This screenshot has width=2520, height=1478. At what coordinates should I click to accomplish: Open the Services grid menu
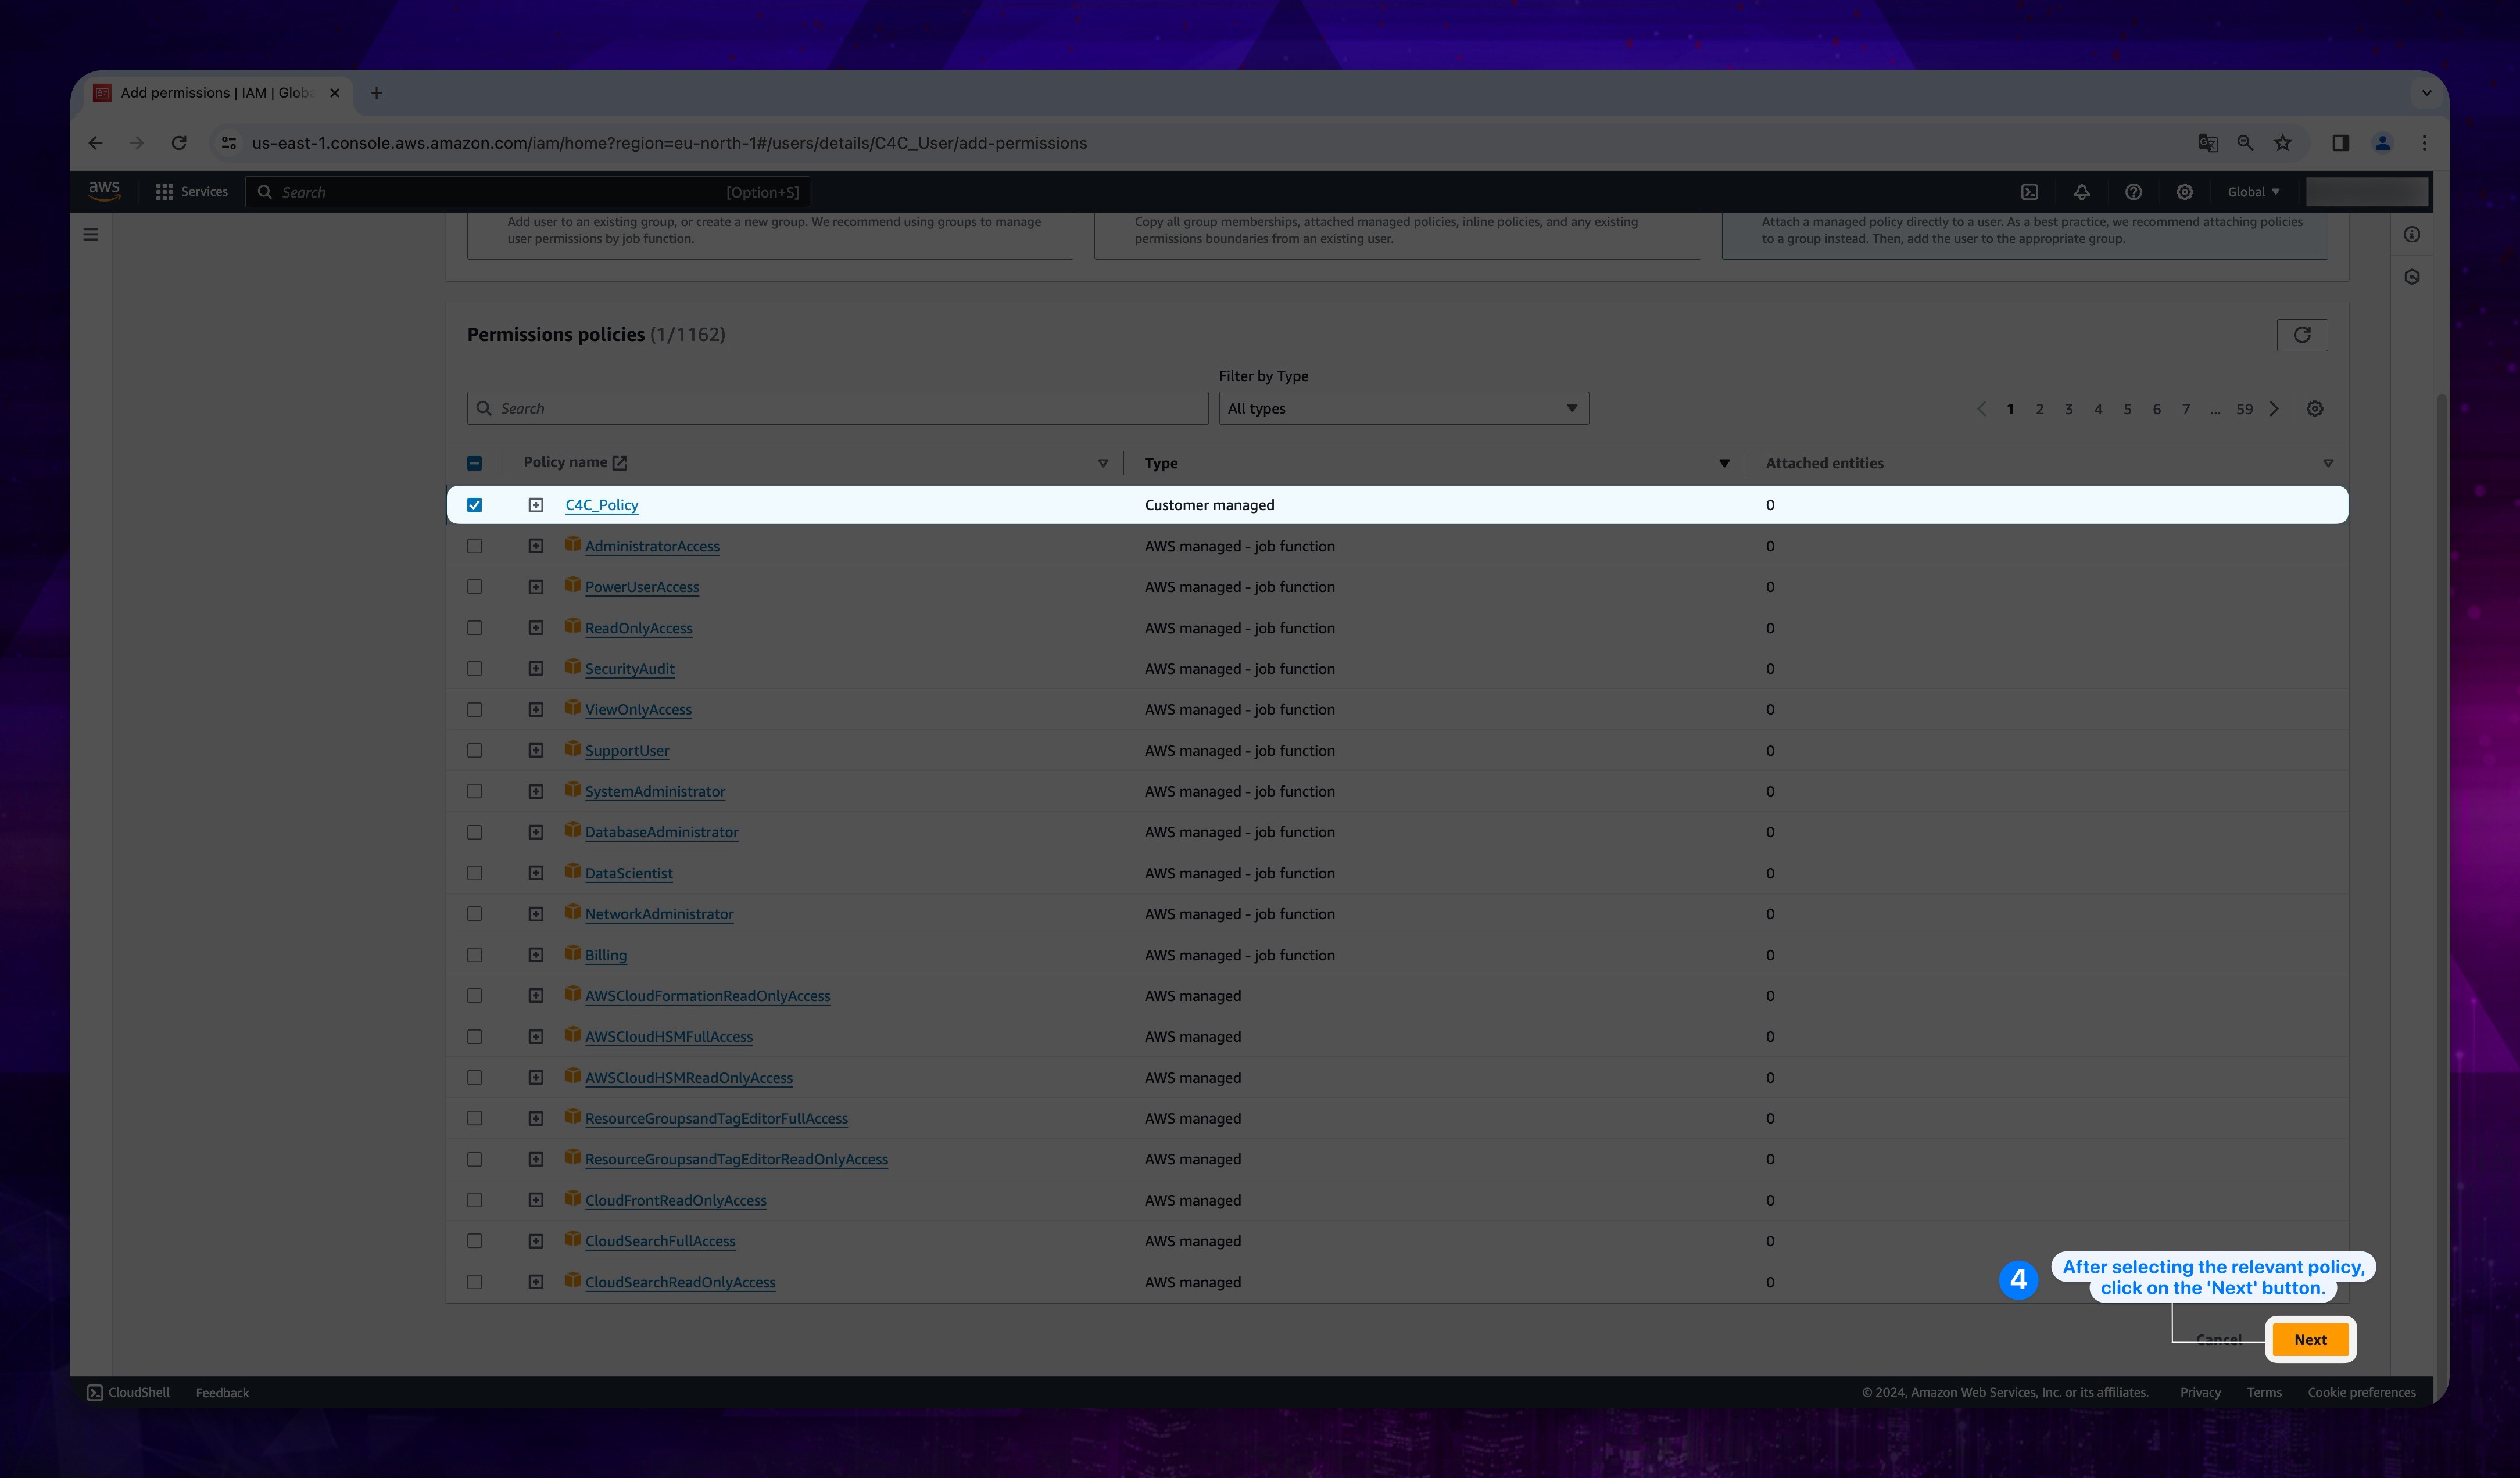click(x=191, y=192)
